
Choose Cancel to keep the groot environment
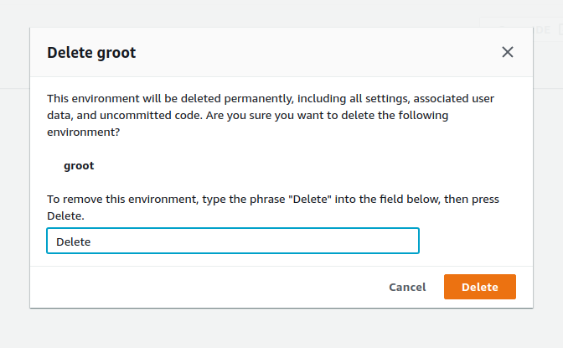pos(407,287)
